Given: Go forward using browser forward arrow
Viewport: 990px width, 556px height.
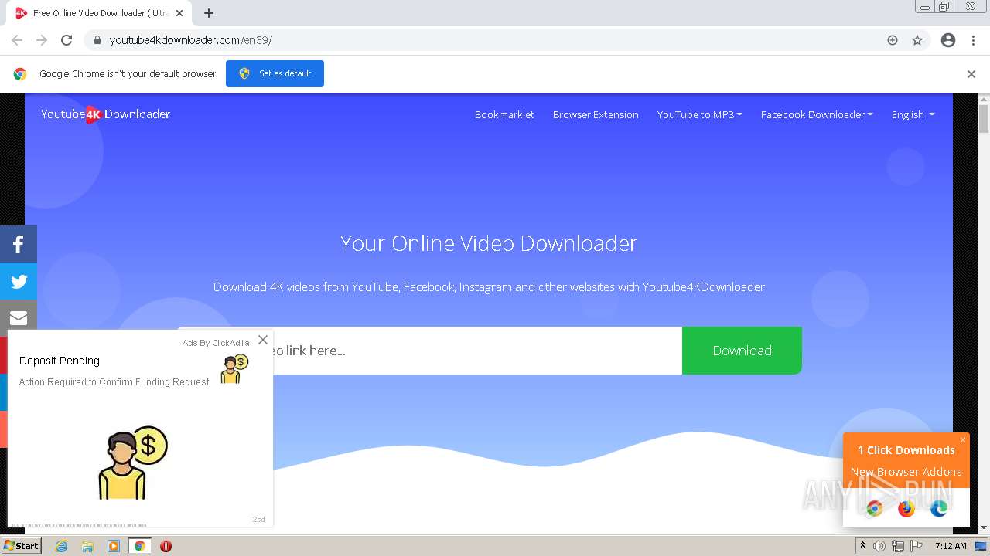Looking at the screenshot, I should point(42,40).
